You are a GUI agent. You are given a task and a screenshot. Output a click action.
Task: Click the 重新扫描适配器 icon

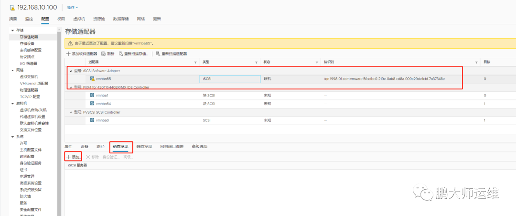[158, 54]
